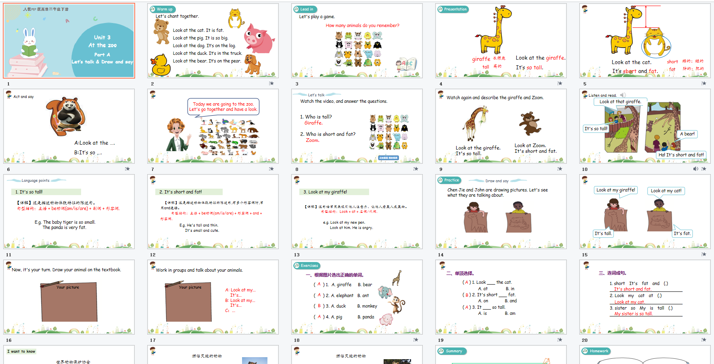Viewport: 714px width, 364px height.
Task: Select the Practice Draw and say slide
Action: point(501,212)
